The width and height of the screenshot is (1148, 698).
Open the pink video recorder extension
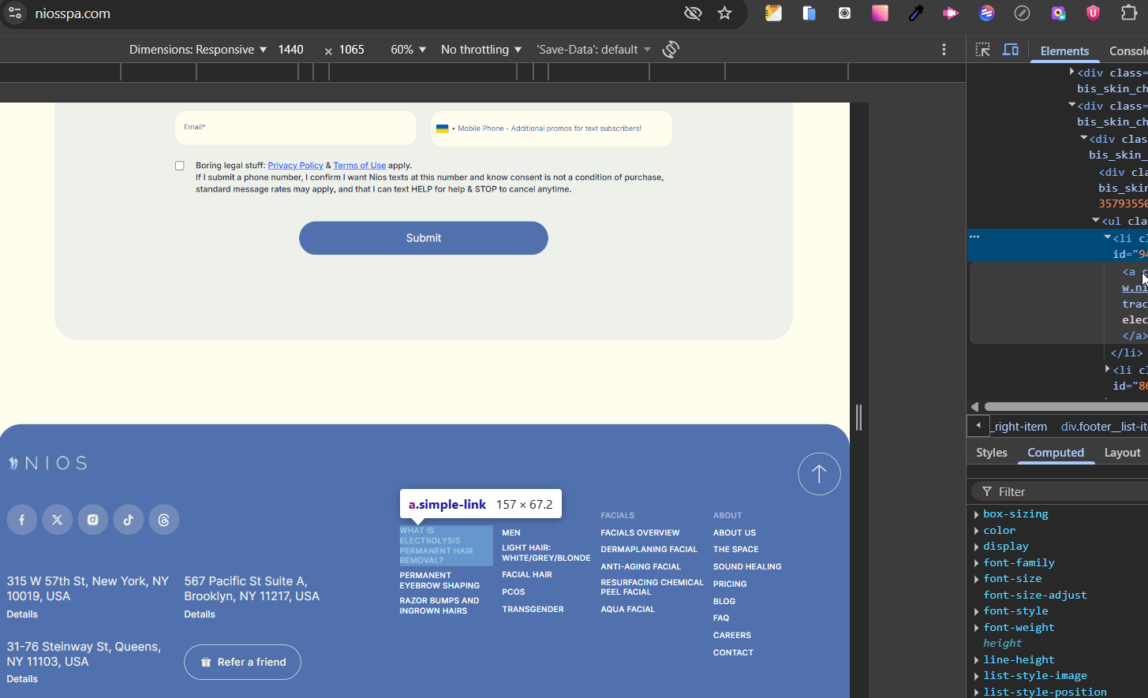[951, 13]
